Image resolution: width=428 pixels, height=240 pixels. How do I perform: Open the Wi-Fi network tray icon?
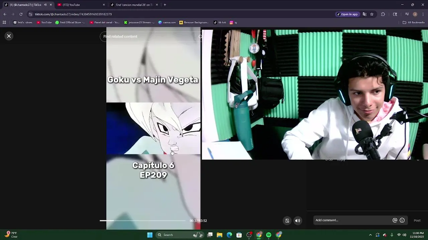click(399, 235)
